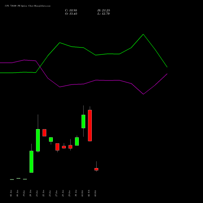Click the green indicator line's highest peak
This screenshot has height=203, width=203.
pos(143,35)
